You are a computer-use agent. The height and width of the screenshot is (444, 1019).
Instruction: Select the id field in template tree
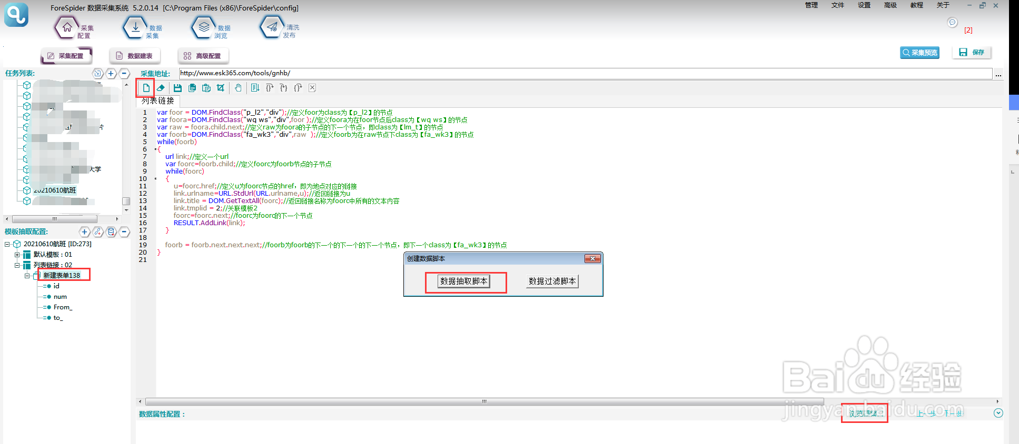56,286
